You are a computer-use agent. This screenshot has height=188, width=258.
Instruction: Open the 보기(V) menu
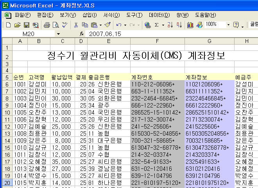68,15
